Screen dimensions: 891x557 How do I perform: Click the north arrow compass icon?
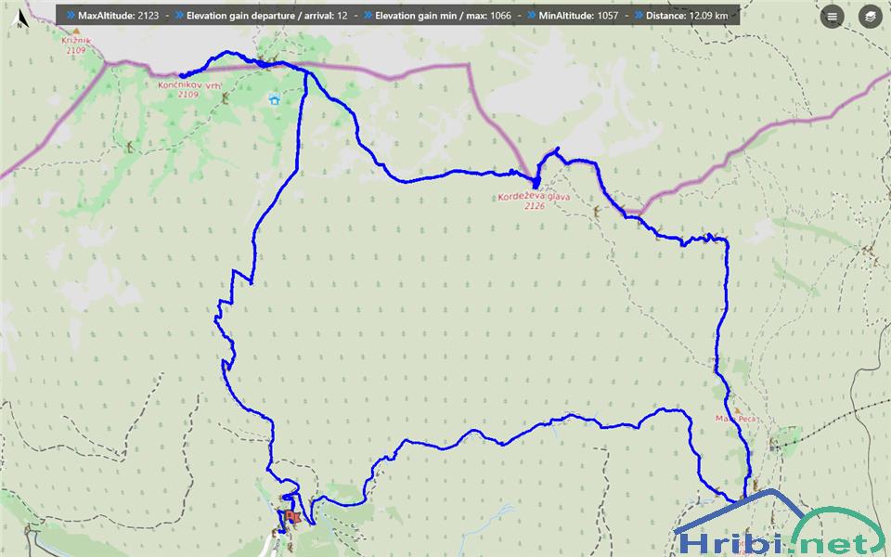[x=19, y=17]
